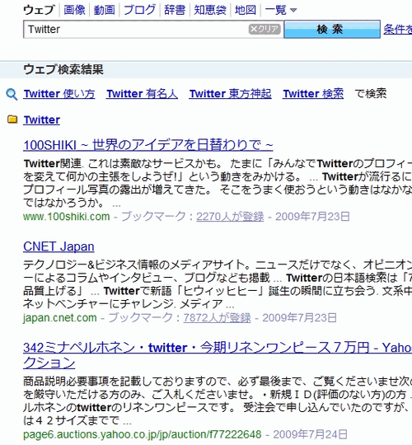Select the ウェブ tab

click(x=39, y=10)
